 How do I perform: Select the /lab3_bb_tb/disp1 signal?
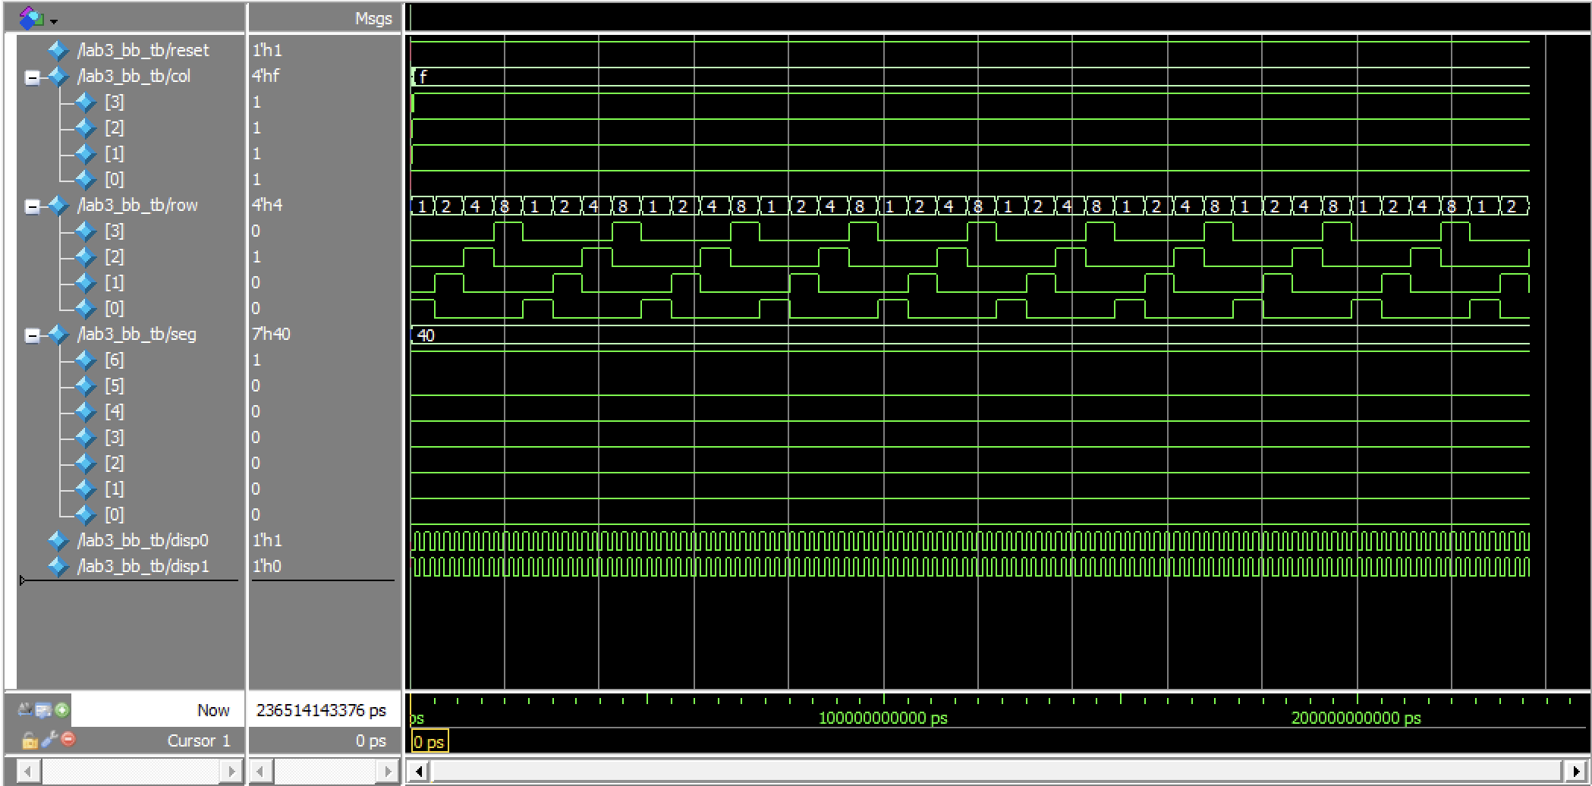143,567
